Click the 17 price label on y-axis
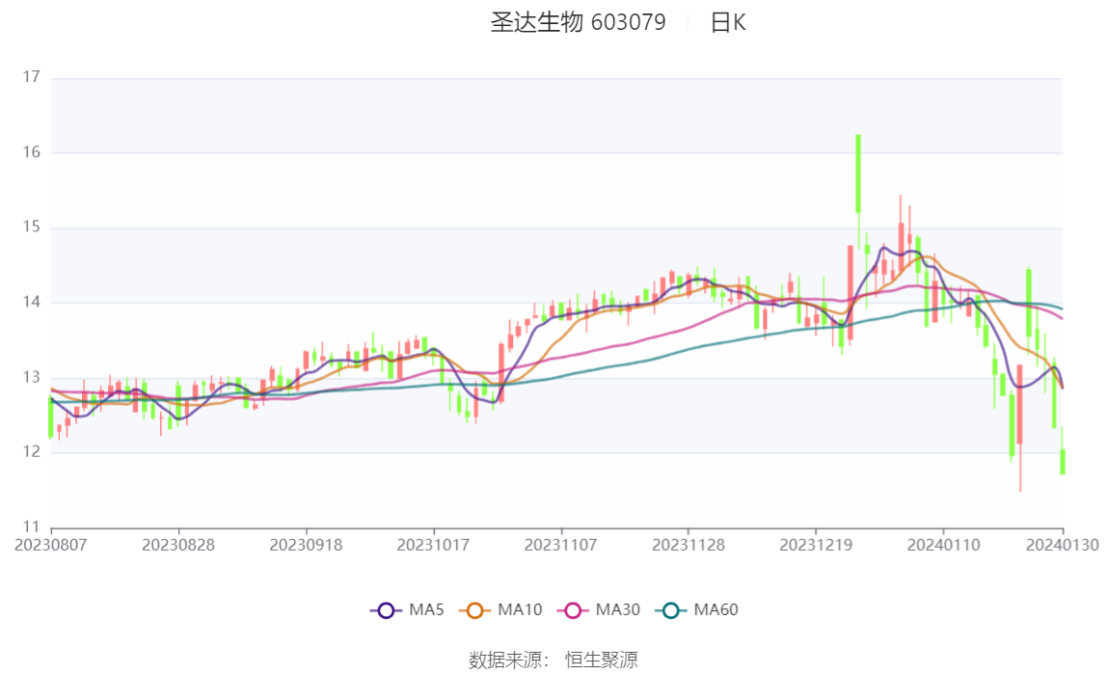Image resolution: width=1107 pixels, height=674 pixels. [31, 77]
